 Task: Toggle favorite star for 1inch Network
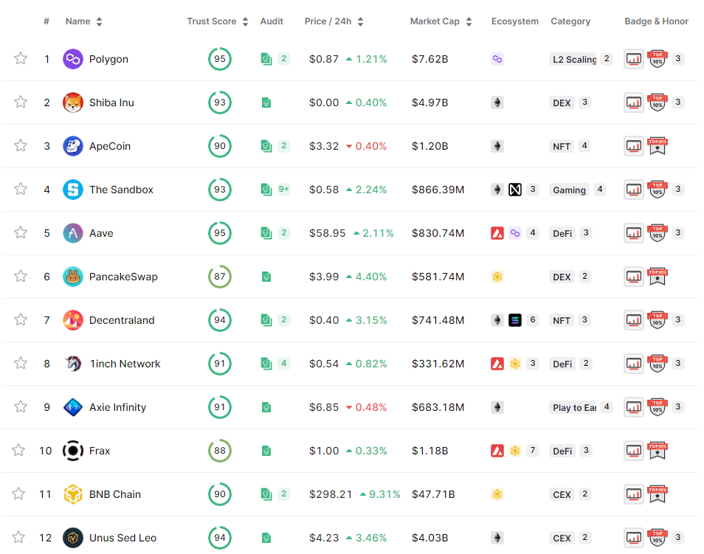(20, 363)
